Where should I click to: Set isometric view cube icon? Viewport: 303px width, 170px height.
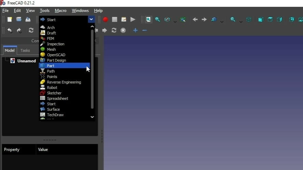pos(249,19)
